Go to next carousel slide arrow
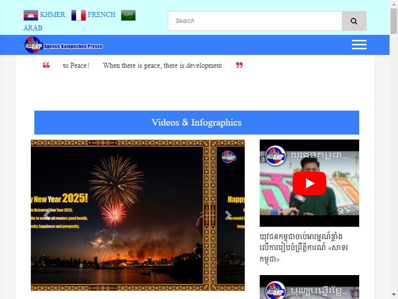The image size is (398, 299). point(228,215)
